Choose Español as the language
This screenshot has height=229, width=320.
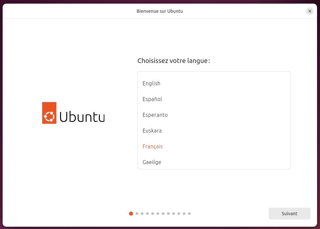214,99
